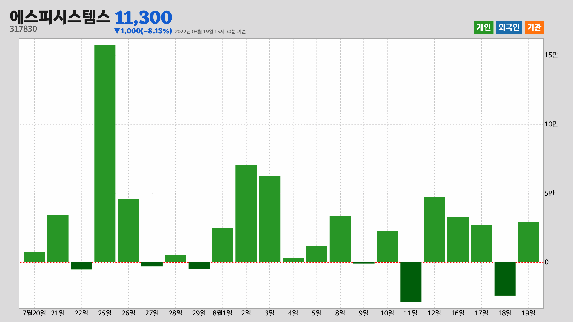Click the negative bar for 18일
The image size is (573, 322).
coord(505,279)
